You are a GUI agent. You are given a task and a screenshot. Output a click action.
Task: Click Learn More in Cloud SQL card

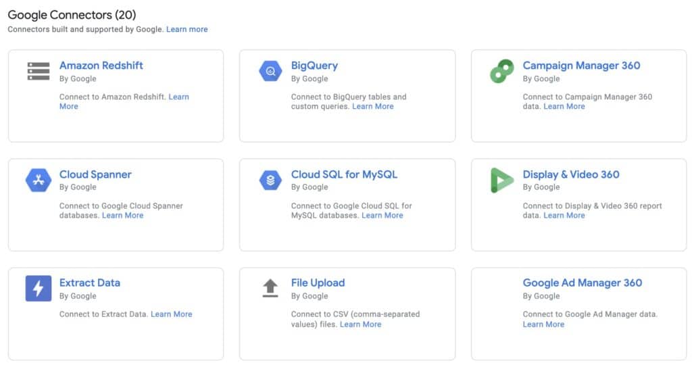point(382,216)
